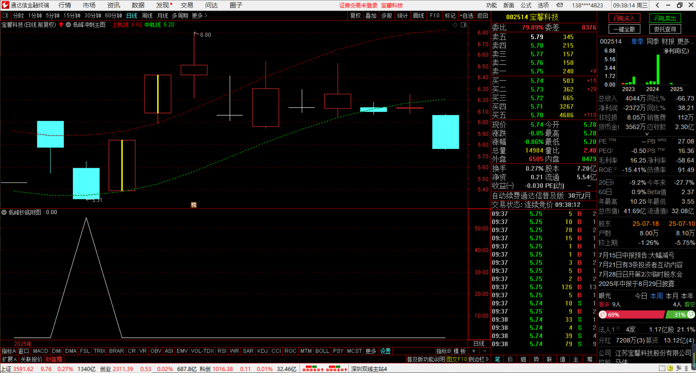Click 委托查询 button
Viewport: 696px width, 373px height.
pos(665,29)
